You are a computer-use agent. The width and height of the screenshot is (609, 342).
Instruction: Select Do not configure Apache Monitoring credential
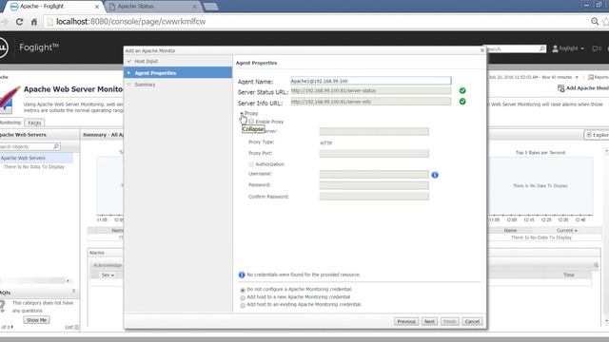(243, 290)
